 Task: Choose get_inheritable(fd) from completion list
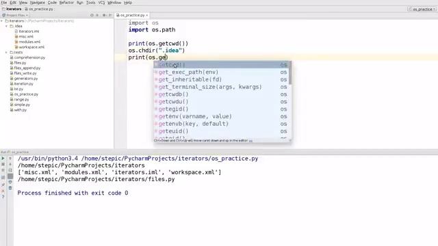tap(222, 79)
